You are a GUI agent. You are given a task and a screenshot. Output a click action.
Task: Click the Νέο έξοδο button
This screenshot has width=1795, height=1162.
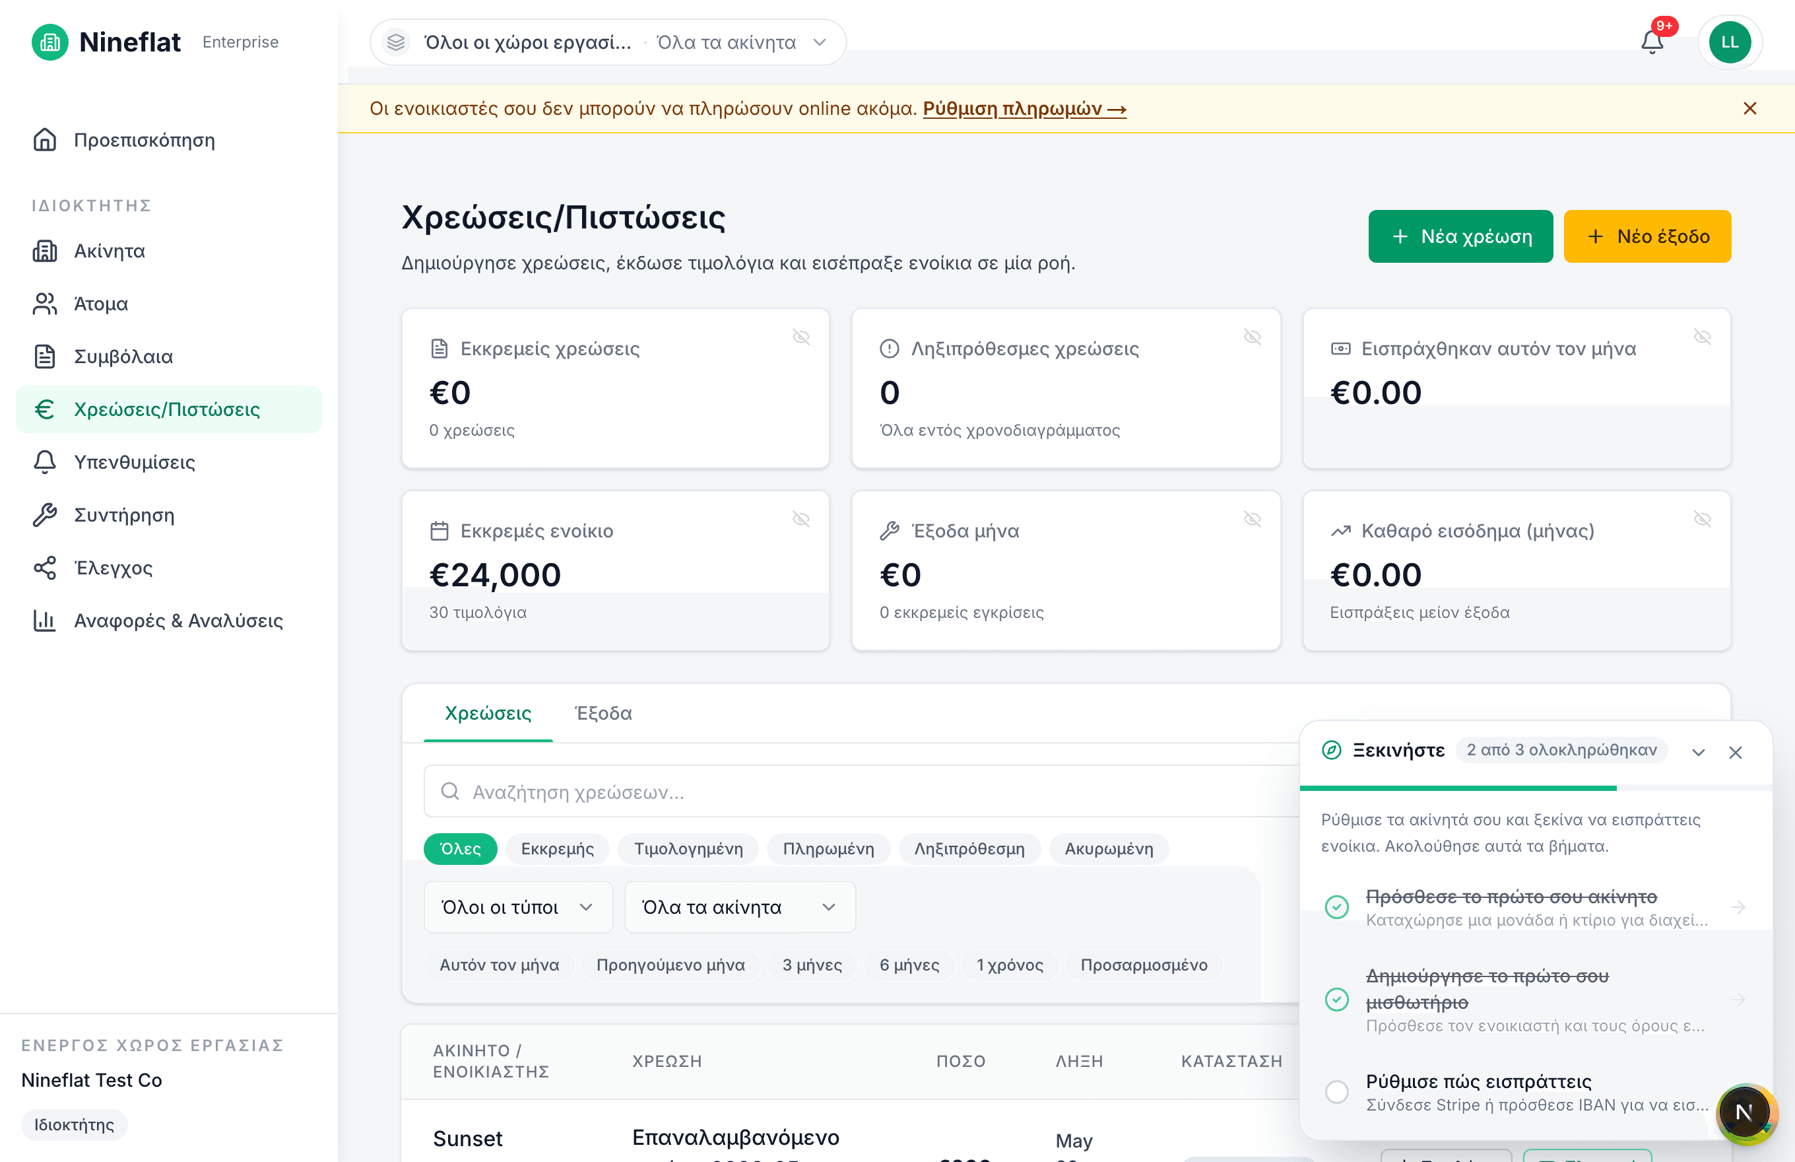(x=1647, y=236)
